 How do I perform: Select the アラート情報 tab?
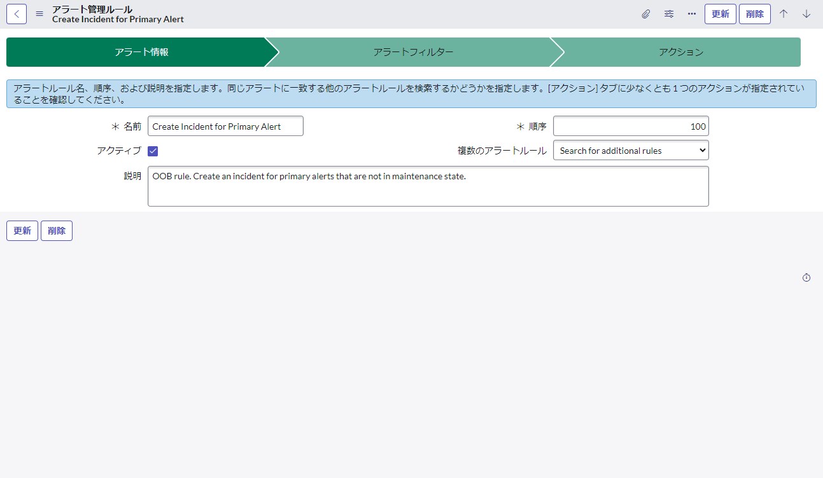140,52
